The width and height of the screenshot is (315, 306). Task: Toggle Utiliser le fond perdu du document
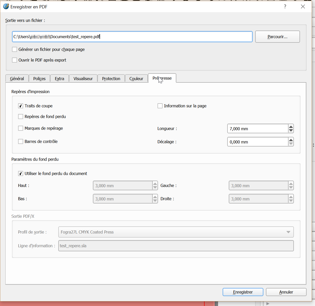(x=21, y=173)
